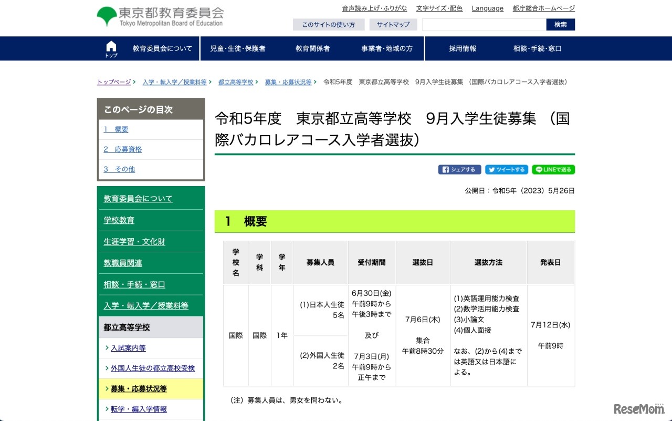Open 教育委員会について in top navigation
This screenshot has height=421, width=672.
[x=162, y=48]
